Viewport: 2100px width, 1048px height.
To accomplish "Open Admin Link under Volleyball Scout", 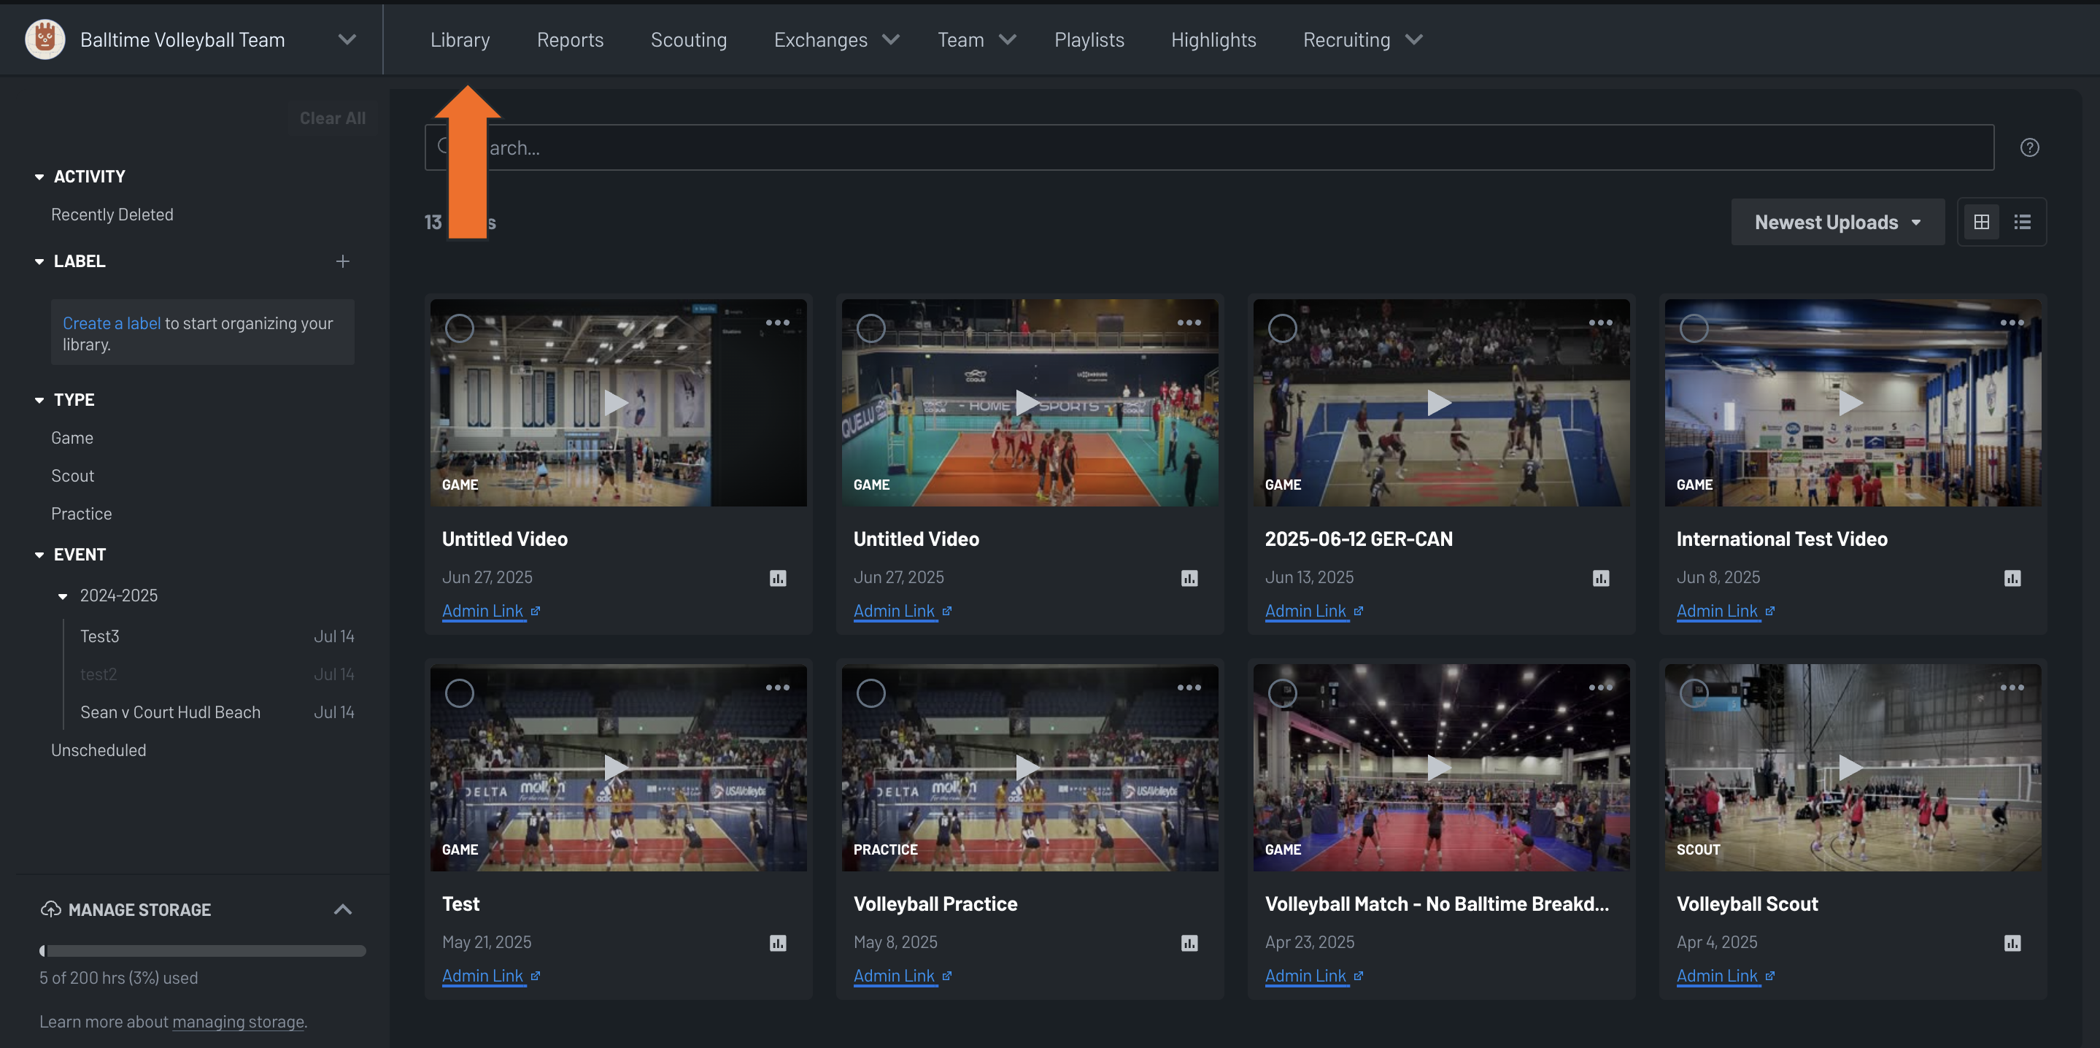I will coord(1717,976).
